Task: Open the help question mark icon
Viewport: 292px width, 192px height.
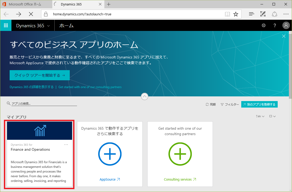Action: pos(275,25)
